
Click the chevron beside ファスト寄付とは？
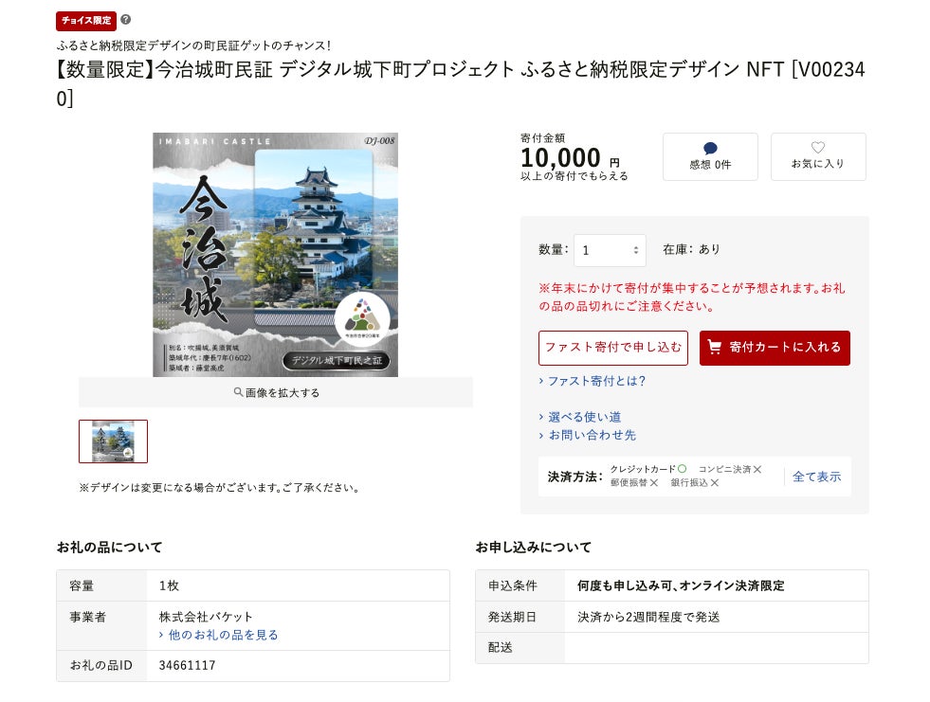[x=541, y=381]
